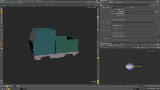
Task: Add a new pane tab with plus
Action: [x=130, y=43]
